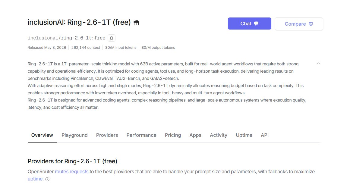Open the Providers tab

coord(107,135)
